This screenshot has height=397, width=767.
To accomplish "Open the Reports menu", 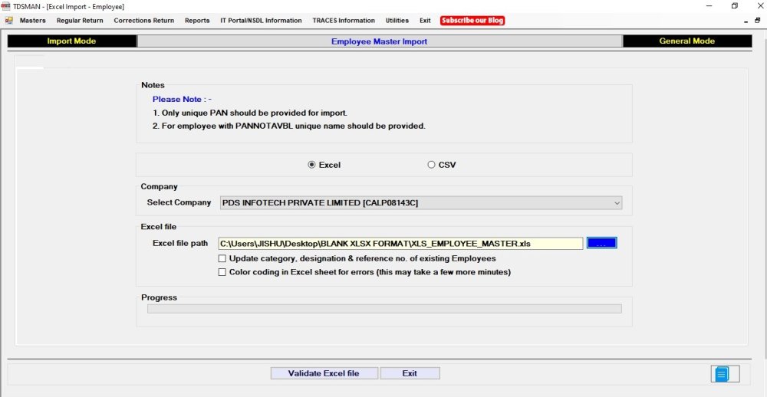I will pos(197,21).
